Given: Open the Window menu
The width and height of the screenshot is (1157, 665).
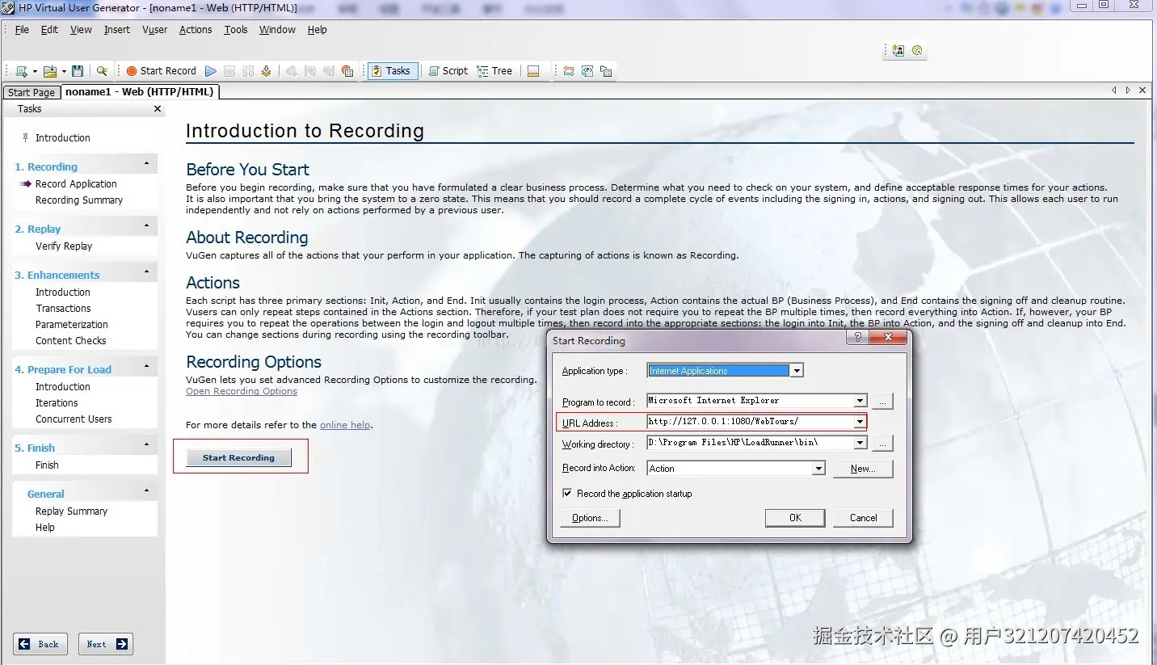Looking at the screenshot, I should [277, 30].
